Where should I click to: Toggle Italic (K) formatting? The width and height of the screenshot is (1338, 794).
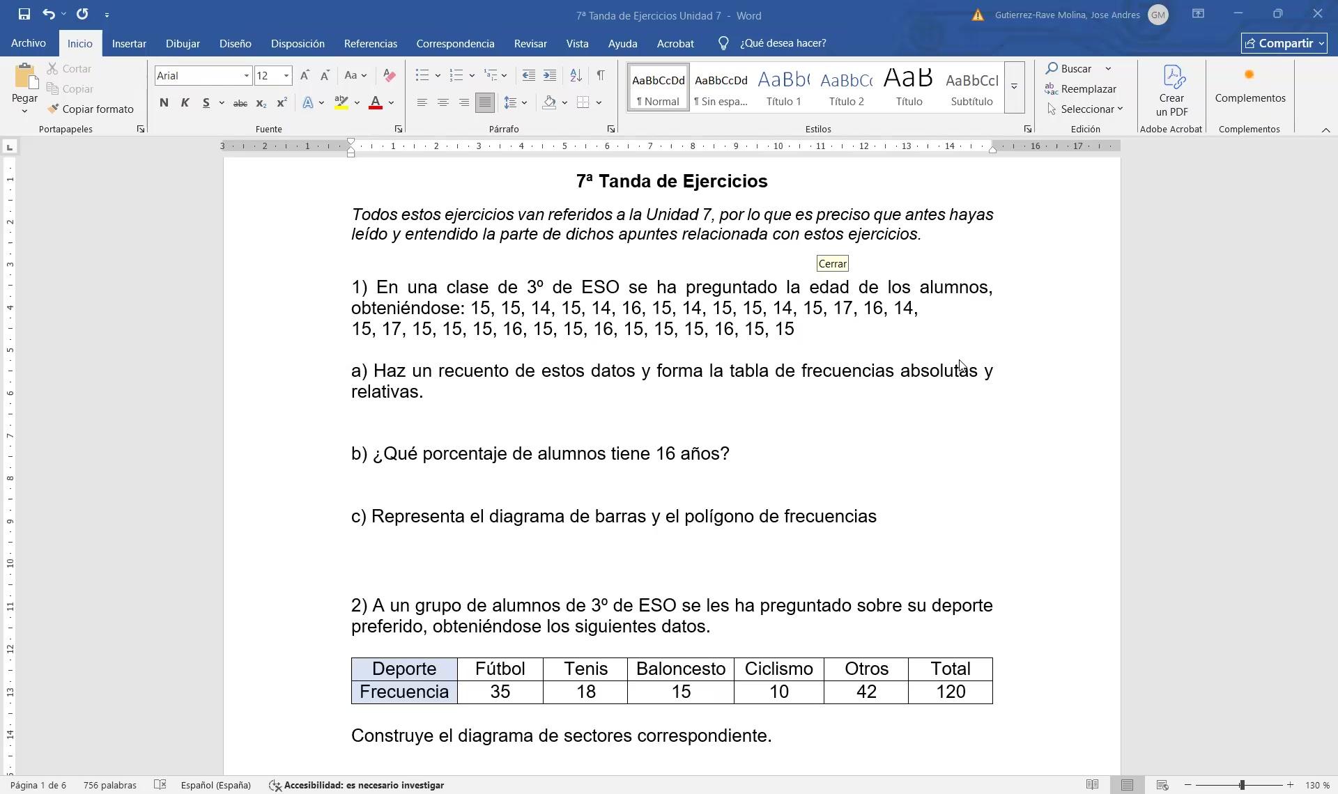click(185, 103)
